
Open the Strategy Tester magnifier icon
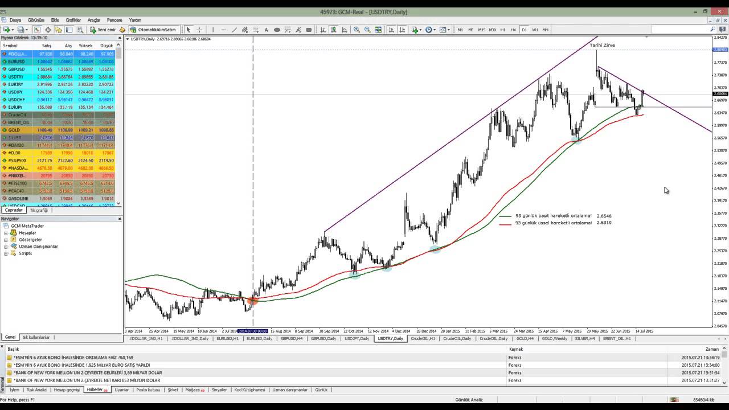pos(80,30)
